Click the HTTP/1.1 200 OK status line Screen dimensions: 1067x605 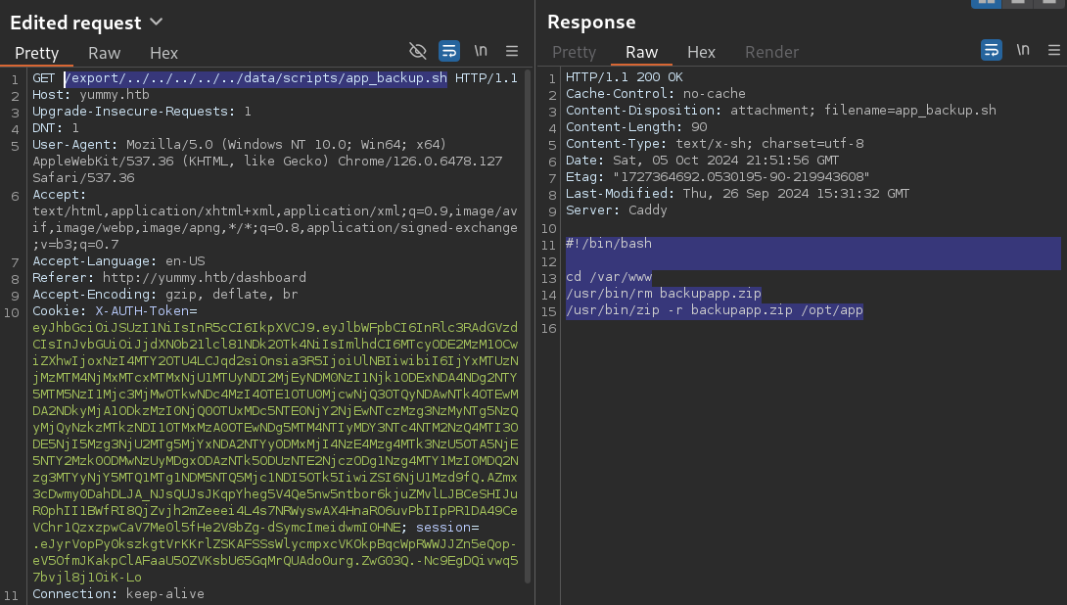point(624,77)
